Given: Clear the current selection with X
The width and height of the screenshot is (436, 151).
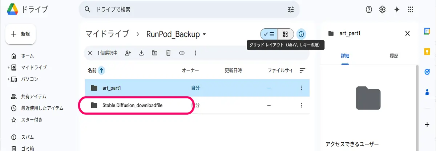Looking at the screenshot, I should point(90,53).
